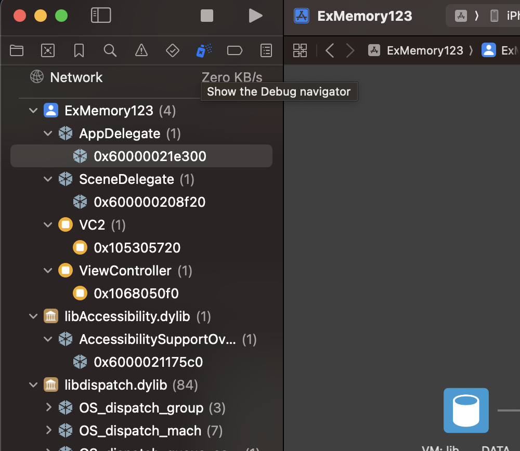
Task: Go back in editor history
Action: pos(330,51)
